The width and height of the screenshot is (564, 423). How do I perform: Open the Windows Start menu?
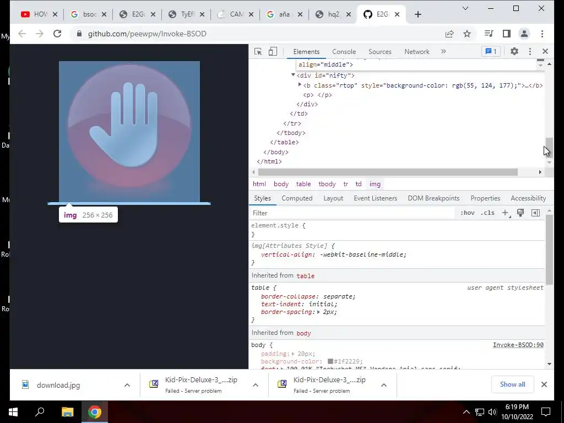(x=13, y=412)
